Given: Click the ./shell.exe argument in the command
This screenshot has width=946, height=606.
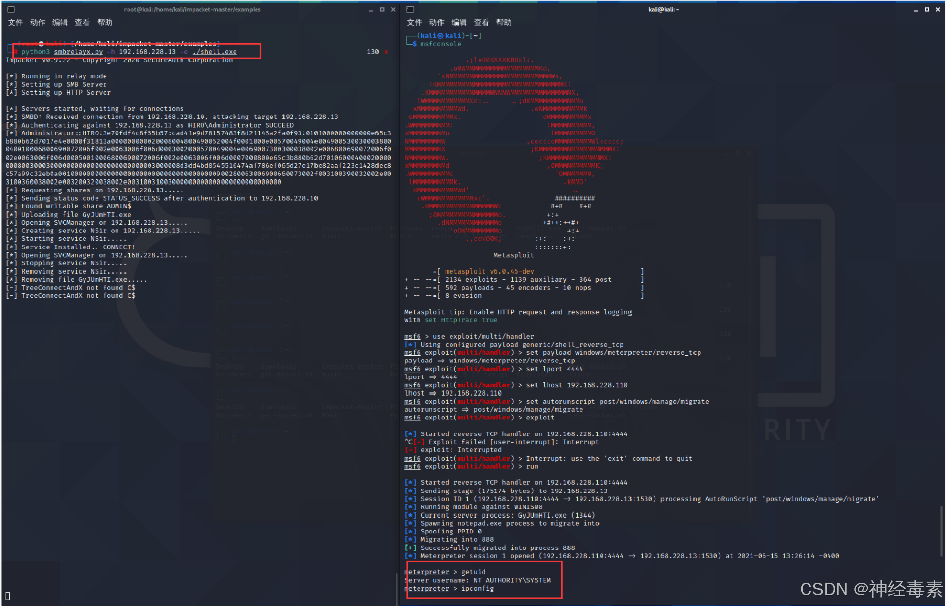Looking at the screenshot, I should tap(214, 52).
